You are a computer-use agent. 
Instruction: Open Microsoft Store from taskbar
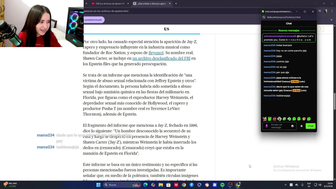pos(168,185)
